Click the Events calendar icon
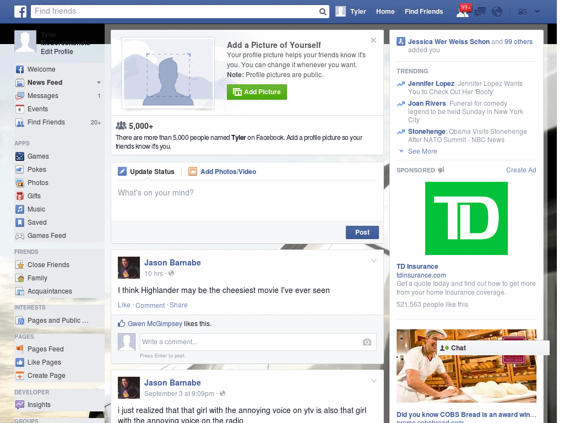This screenshot has width=564, height=423. tap(20, 109)
